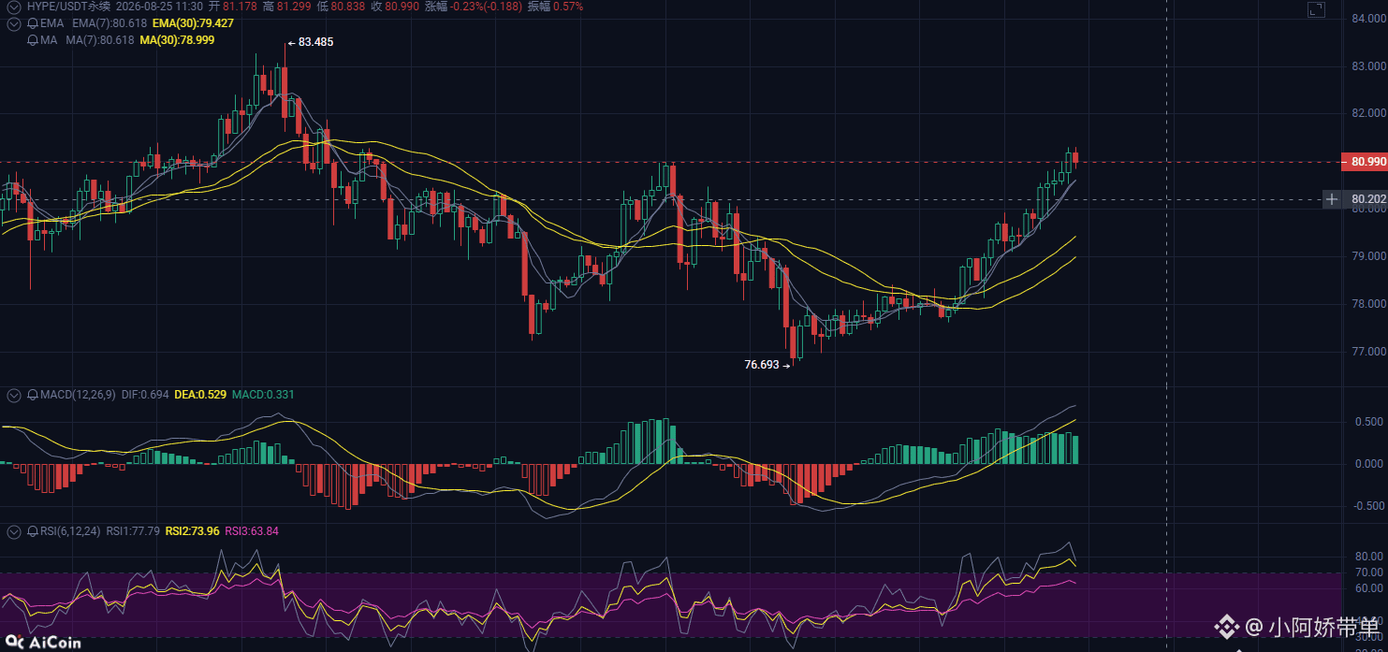Click the MA(7):80.618 legend value

point(99,40)
